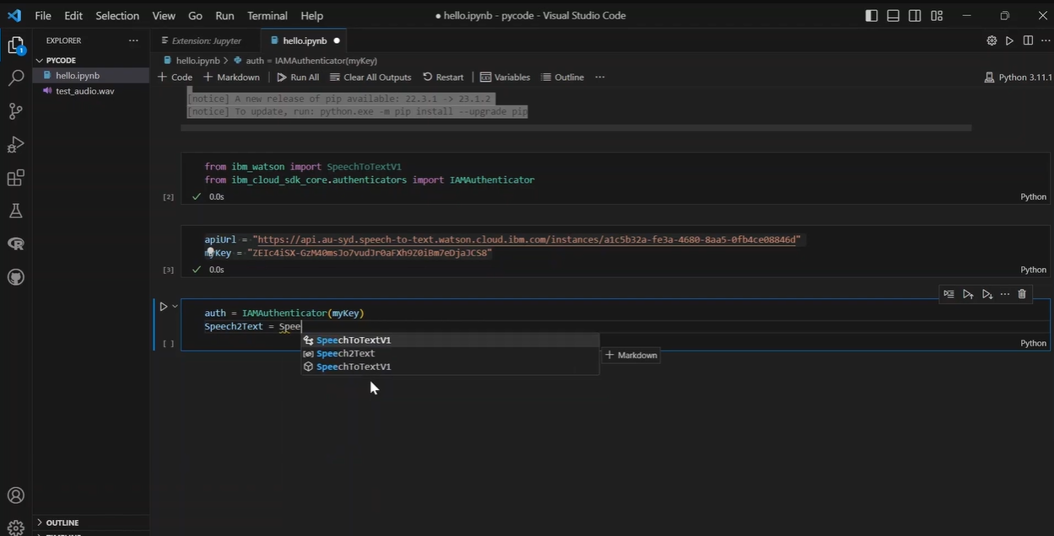Execute above cells icon in cell toolbar
Image resolution: width=1054 pixels, height=536 pixels.
[x=968, y=294]
